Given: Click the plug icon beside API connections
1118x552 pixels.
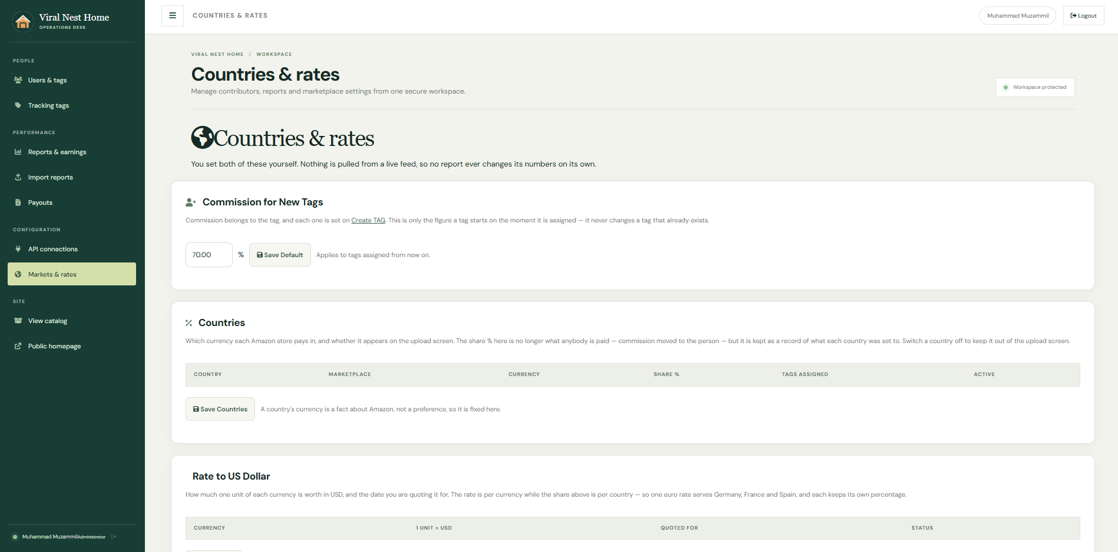Looking at the screenshot, I should click(18, 249).
